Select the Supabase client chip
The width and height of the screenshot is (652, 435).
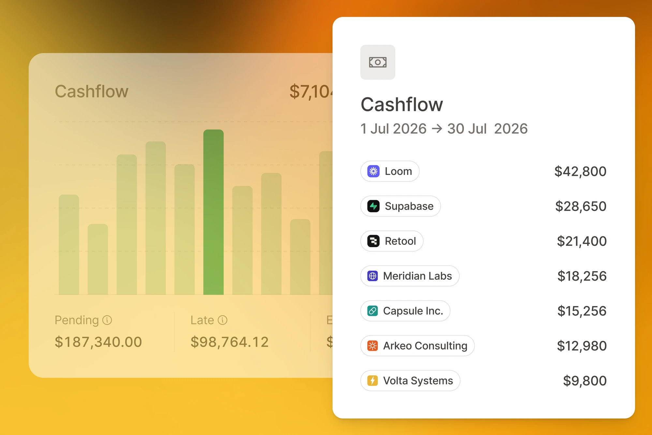pyautogui.click(x=401, y=206)
